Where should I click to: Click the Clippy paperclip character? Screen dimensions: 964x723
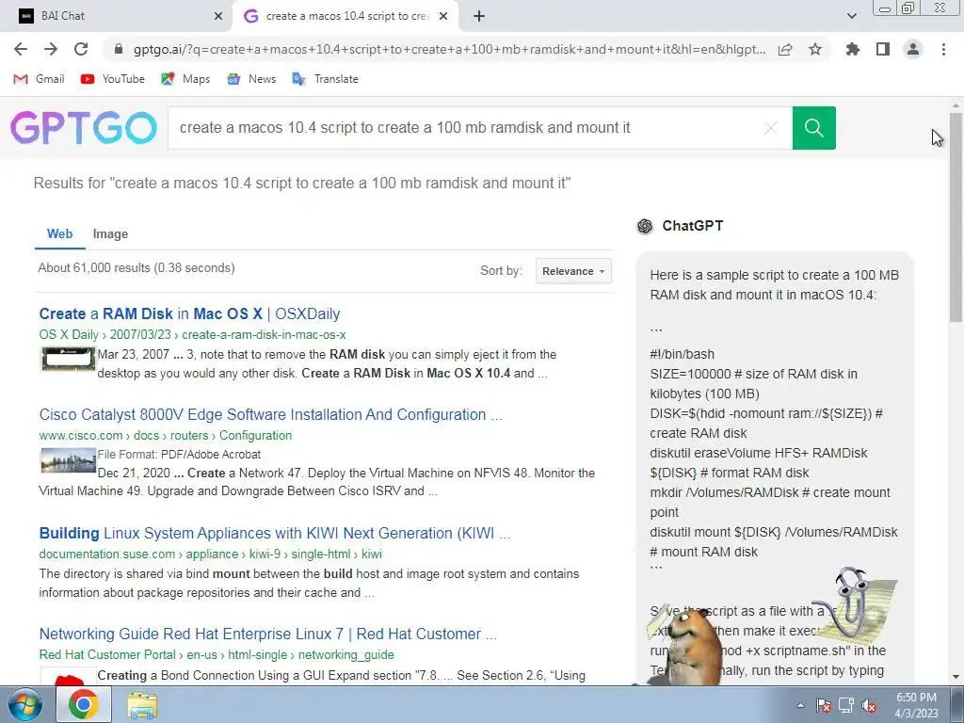pyautogui.click(x=853, y=605)
